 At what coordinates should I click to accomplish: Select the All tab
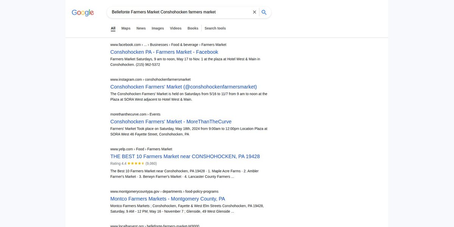(x=113, y=28)
